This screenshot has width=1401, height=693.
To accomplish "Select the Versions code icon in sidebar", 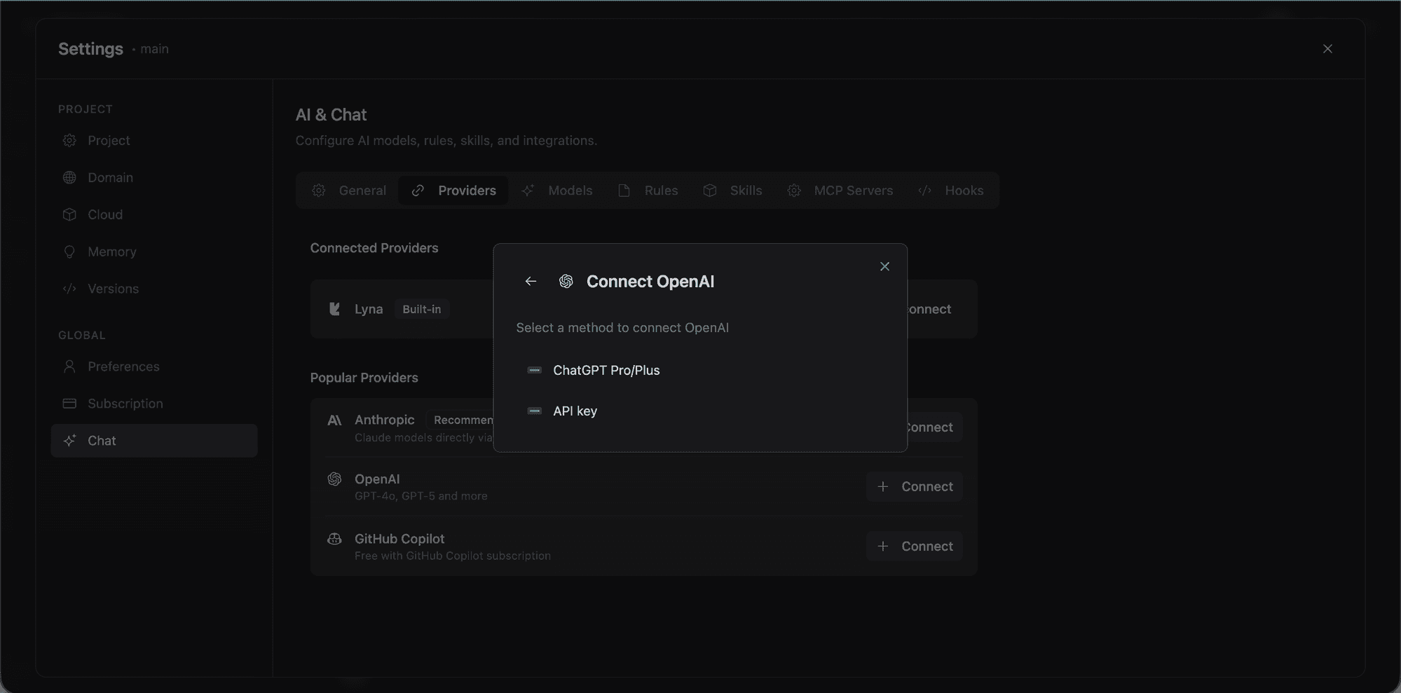I will coord(69,289).
